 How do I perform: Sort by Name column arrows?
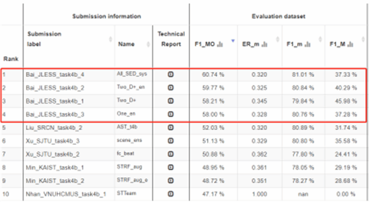148,44
